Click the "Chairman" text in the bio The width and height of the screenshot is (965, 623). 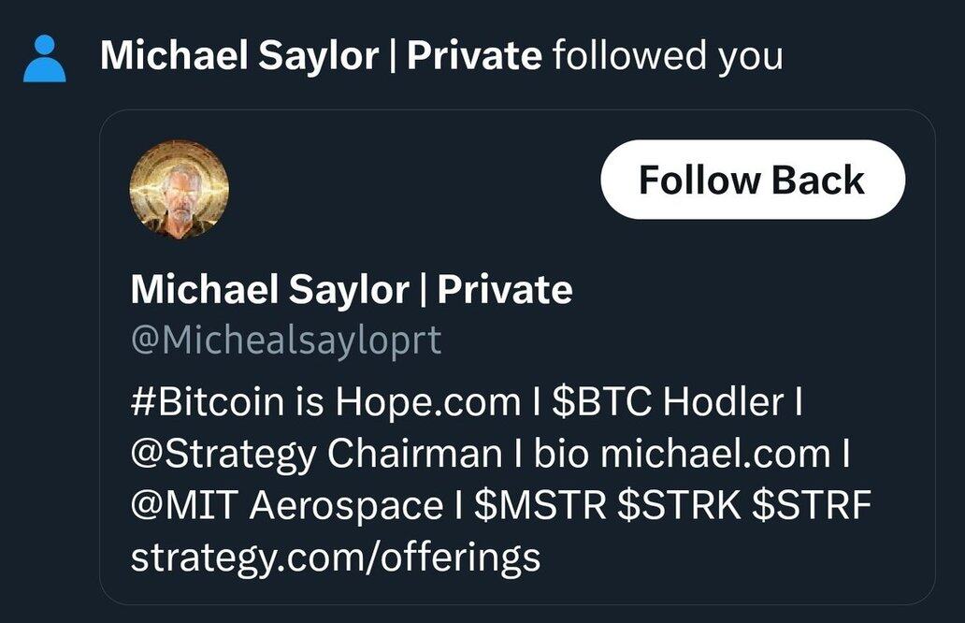pos(414,455)
